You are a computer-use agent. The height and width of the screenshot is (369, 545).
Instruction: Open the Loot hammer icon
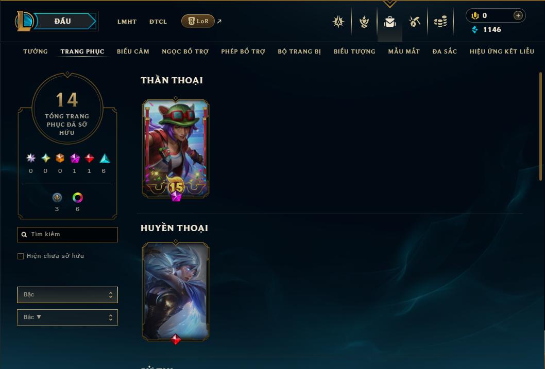tap(414, 22)
